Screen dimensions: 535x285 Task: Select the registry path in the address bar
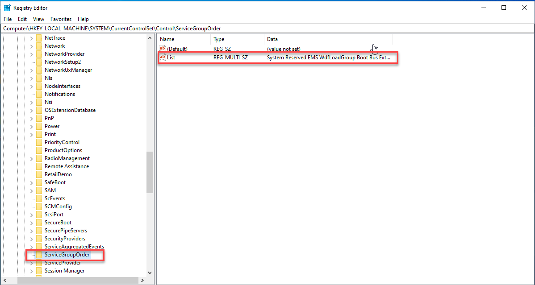click(x=89, y=28)
